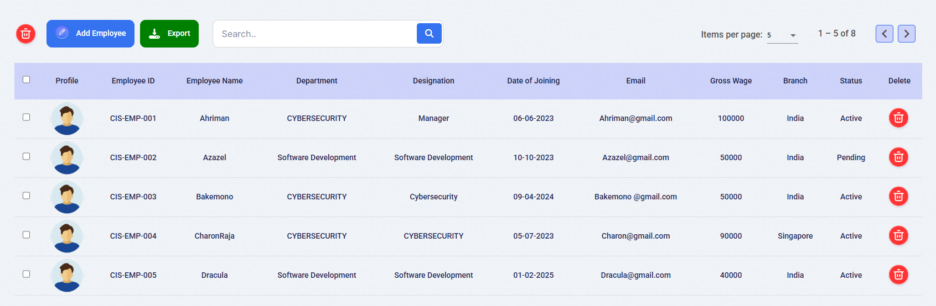Toggle the select-all header checkbox
The width and height of the screenshot is (936, 306).
click(26, 80)
